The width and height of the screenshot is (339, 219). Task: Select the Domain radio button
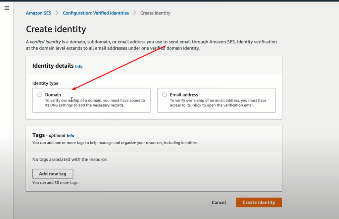click(x=40, y=95)
